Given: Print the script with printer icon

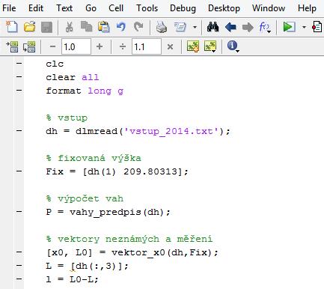Looking at the screenshot, I should (x=162, y=27).
